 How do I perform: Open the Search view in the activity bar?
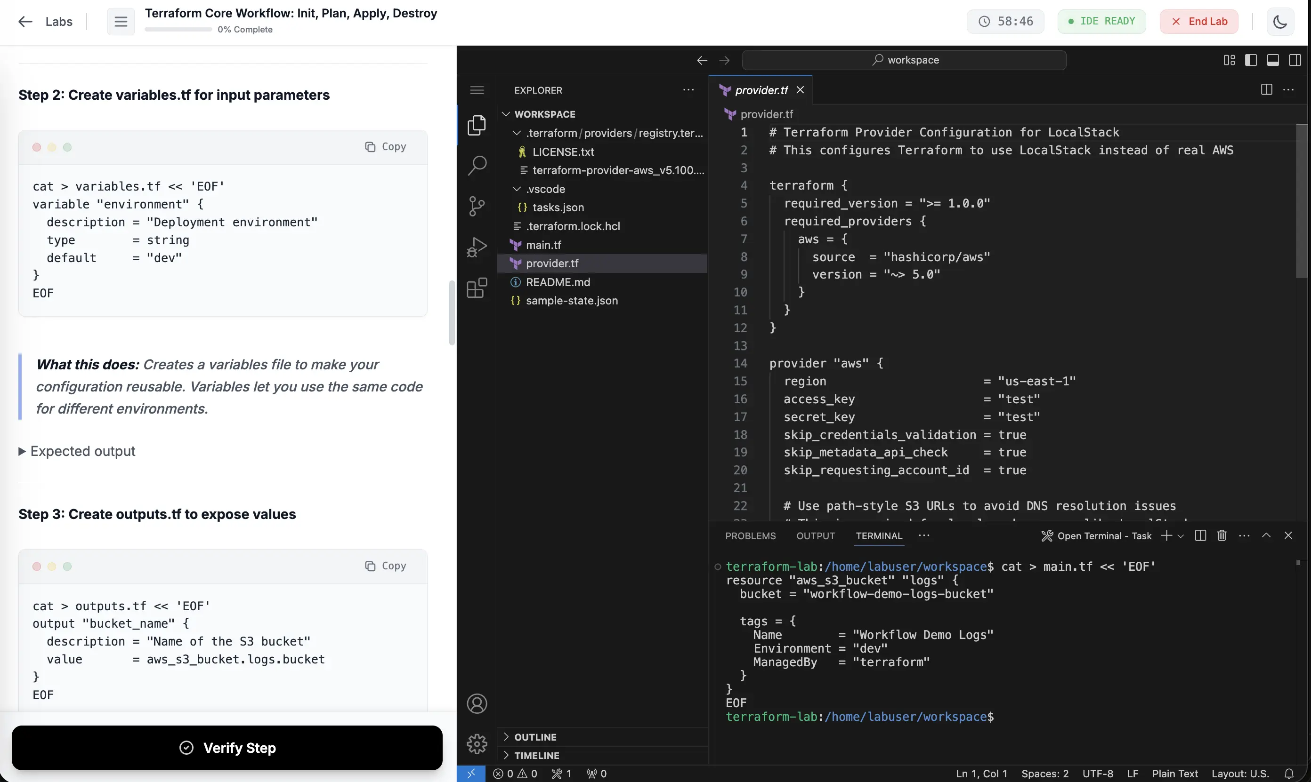click(x=477, y=165)
